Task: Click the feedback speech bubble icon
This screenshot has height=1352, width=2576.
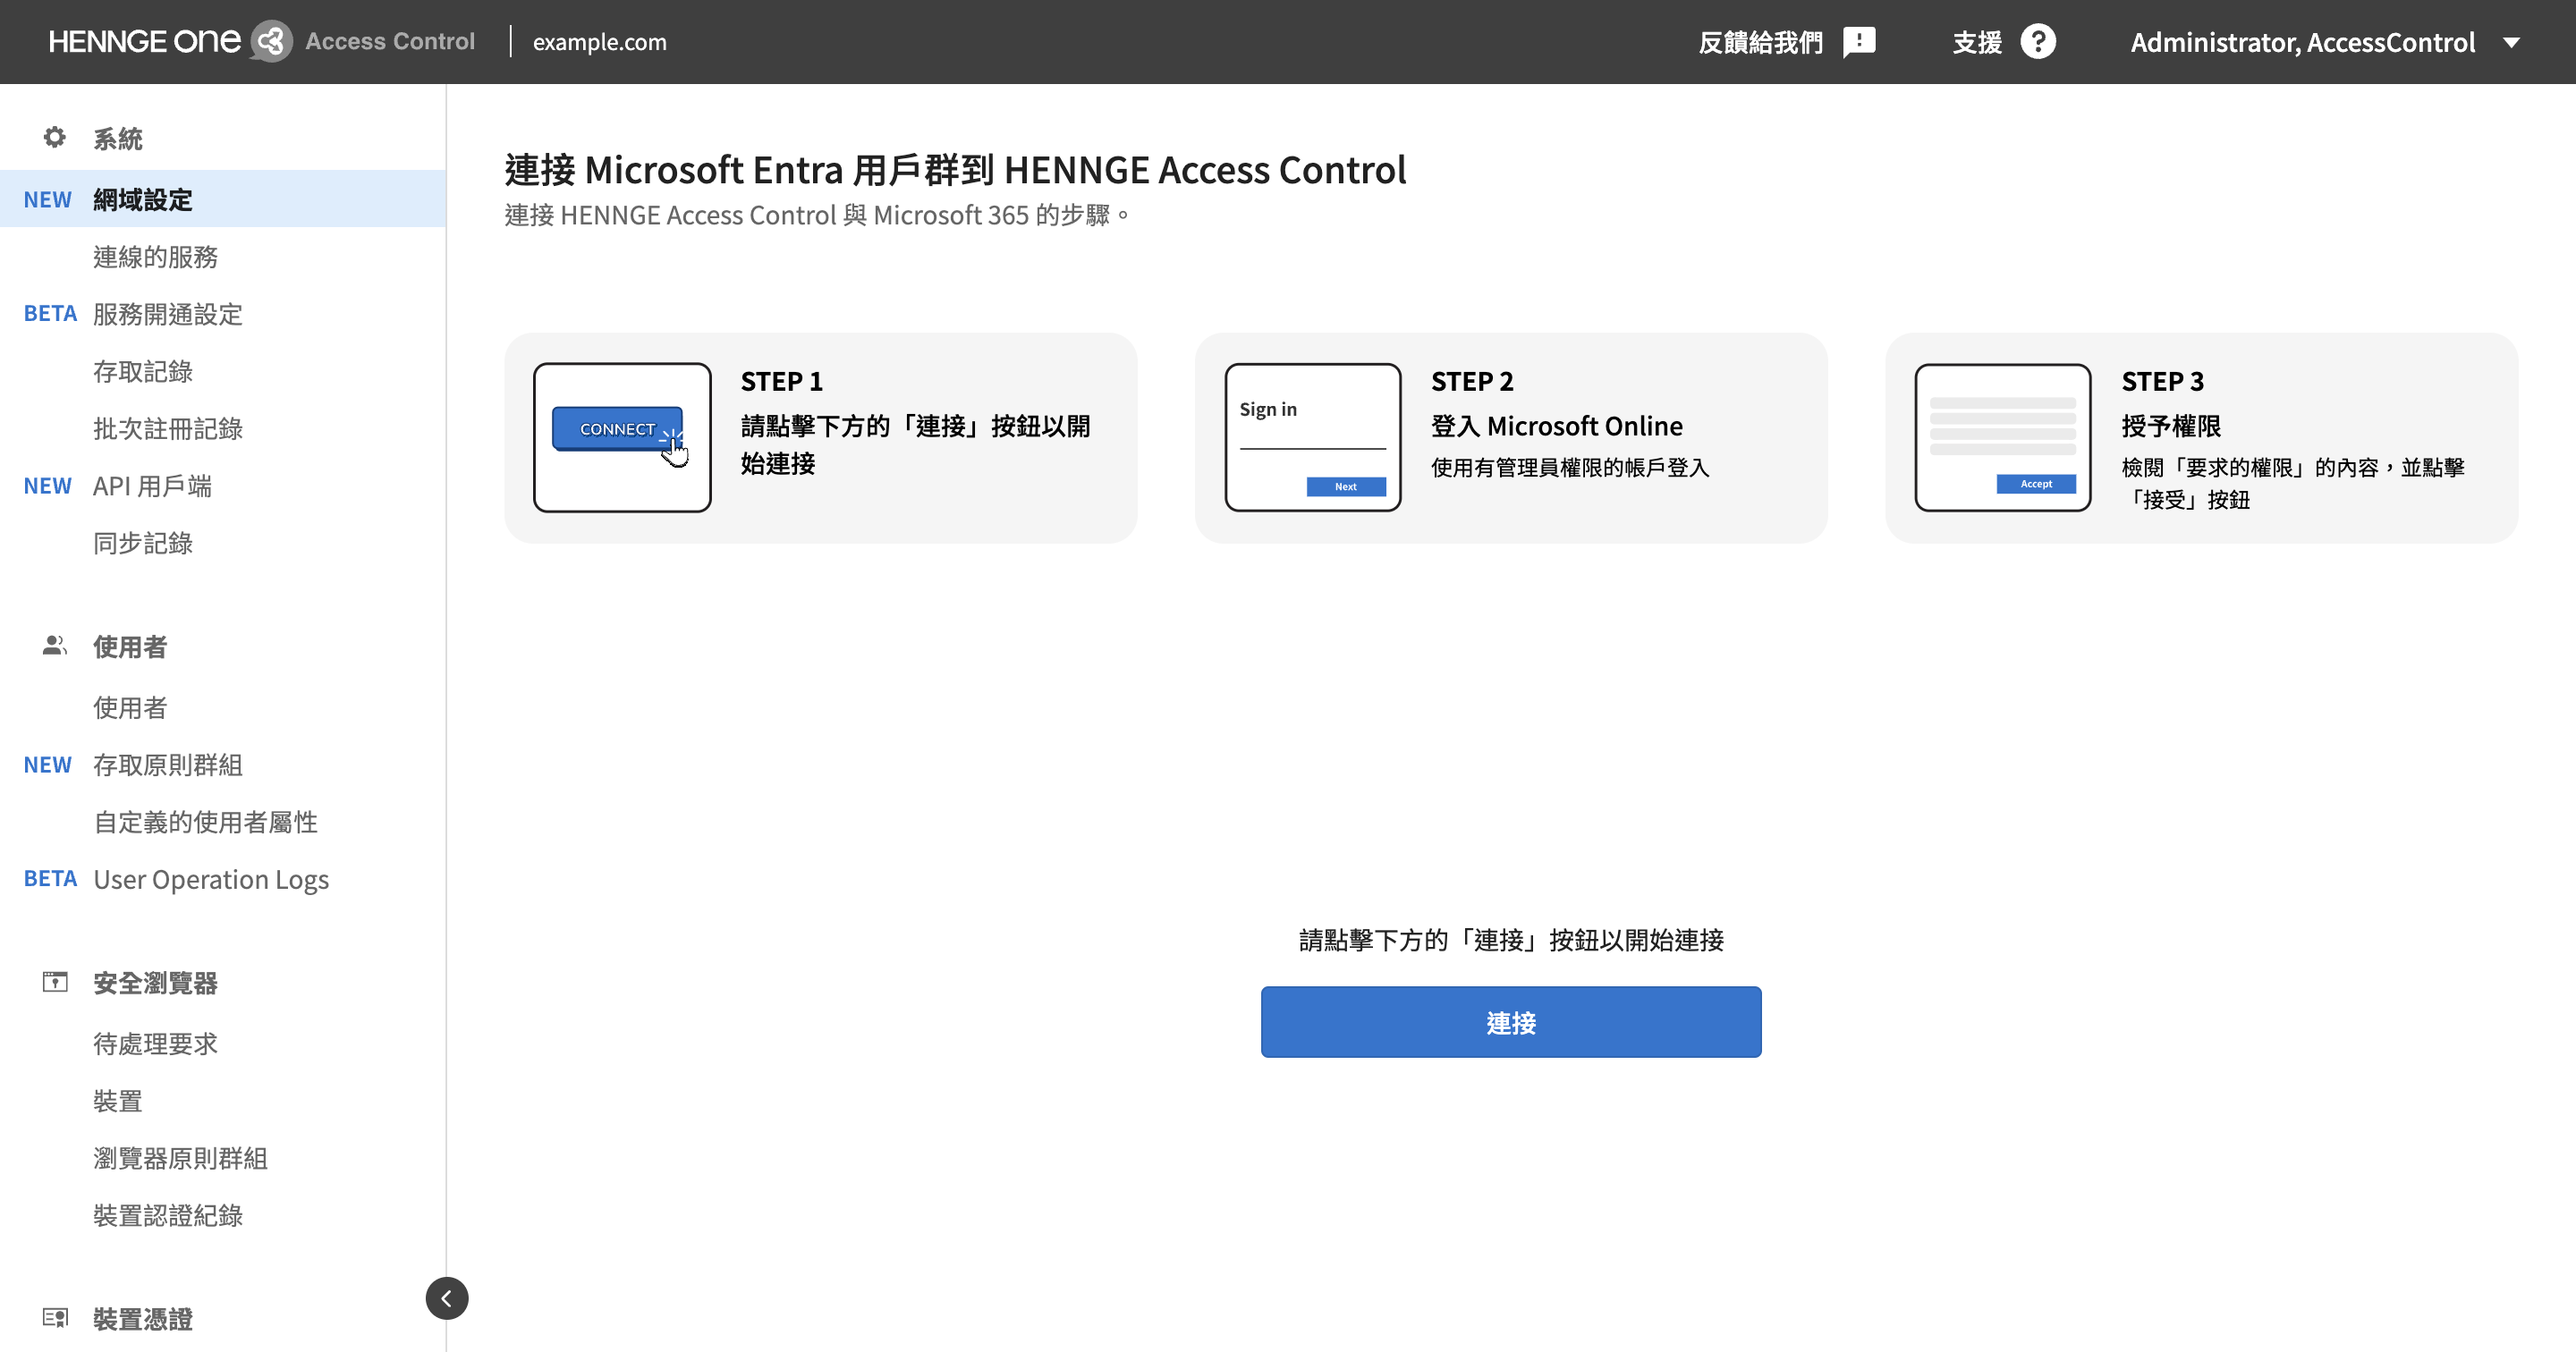Action: (x=1859, y=42)
